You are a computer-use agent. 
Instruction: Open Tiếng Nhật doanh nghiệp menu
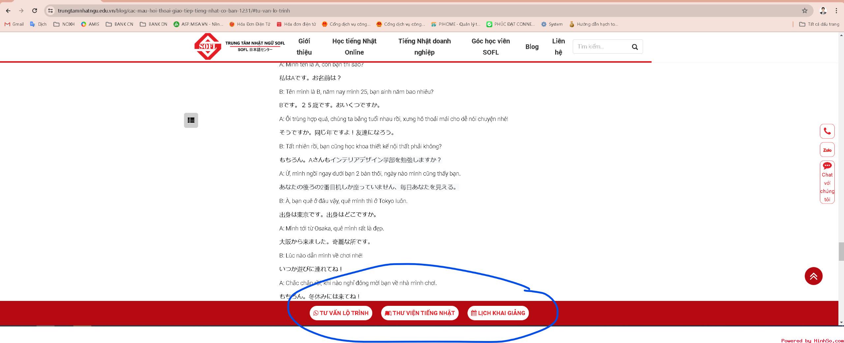(424, 46)
